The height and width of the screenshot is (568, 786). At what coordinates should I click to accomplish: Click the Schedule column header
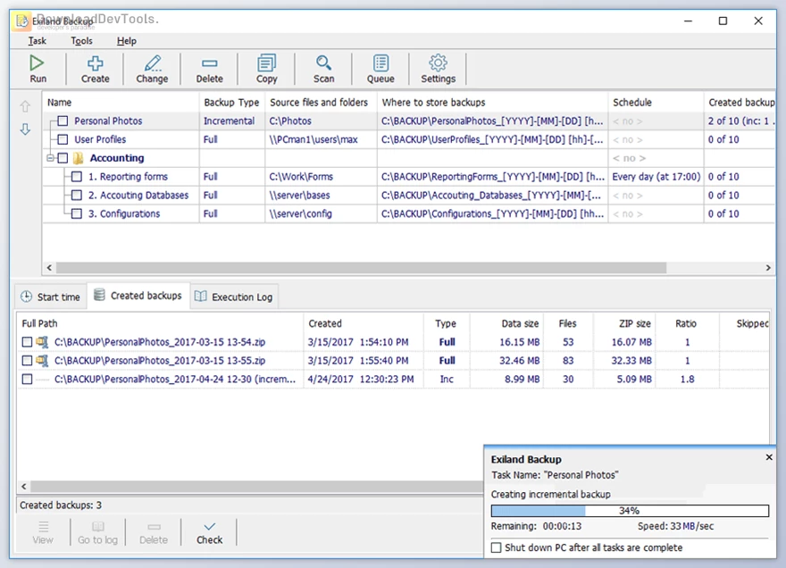tap(656, 103)
